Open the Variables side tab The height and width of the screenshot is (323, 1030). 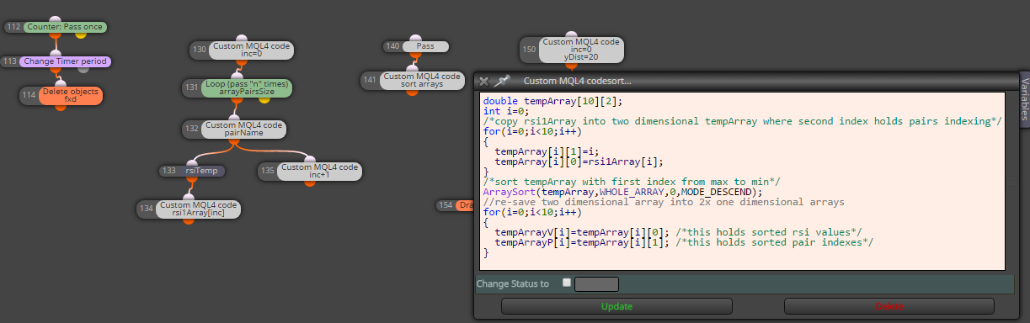(x=1024, y=97)
